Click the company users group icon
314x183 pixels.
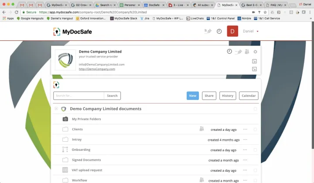247,52
